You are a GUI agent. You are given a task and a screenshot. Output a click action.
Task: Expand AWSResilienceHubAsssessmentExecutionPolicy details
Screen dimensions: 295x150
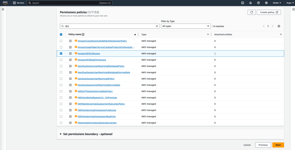pyautogui.click(x=70, y=104)
